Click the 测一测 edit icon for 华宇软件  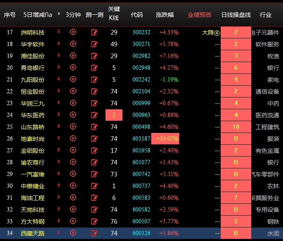click(94, 44)
